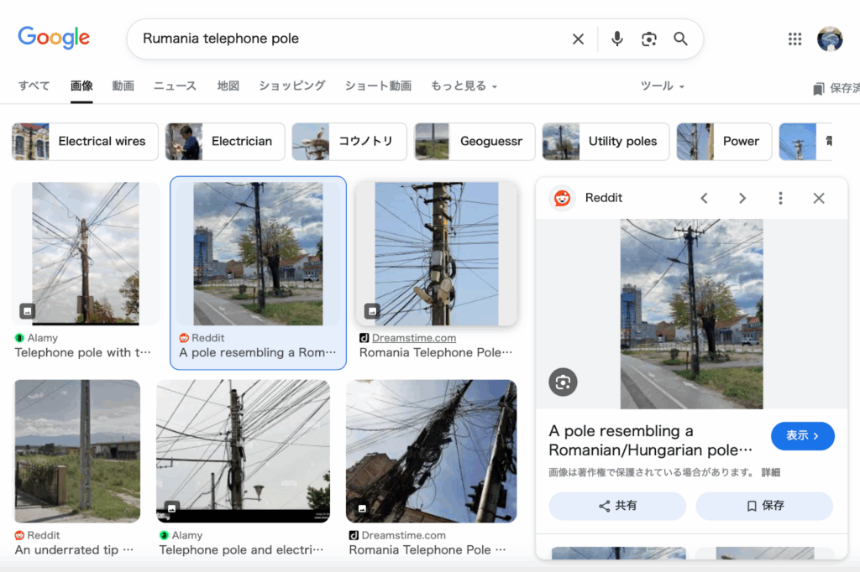Close the Reddit image preview panel
This screenshot has width=860, height=572.
pyautogui.click(x=819, y=198)
